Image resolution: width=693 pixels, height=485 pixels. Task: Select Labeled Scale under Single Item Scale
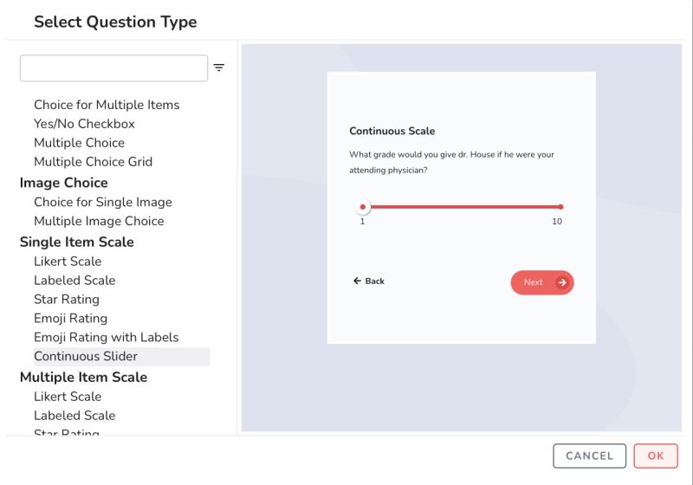[74, 281]
